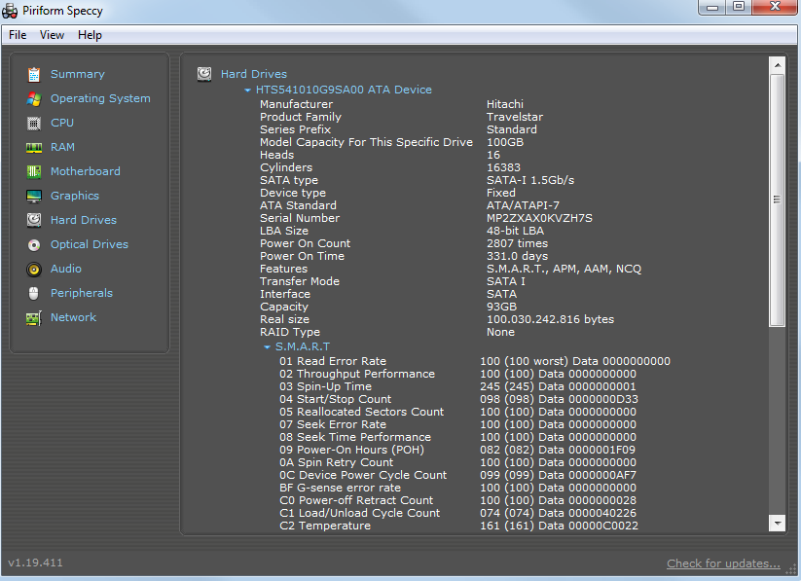Show the RAM section
Image resolution: width=801 pixels, height=581 pixels.
coord(63,147)
